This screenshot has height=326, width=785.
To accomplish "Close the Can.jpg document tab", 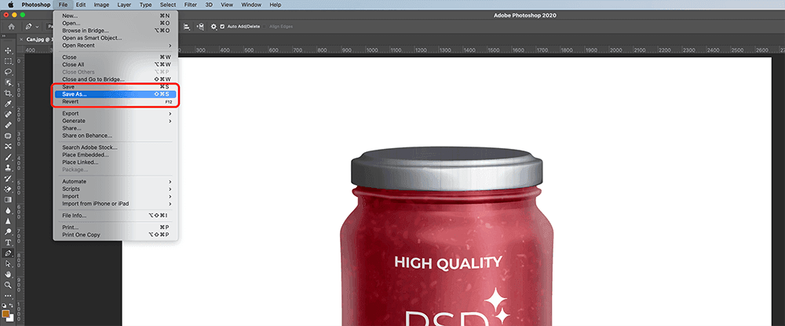I will pyautogui.click(x=21, y=39).
